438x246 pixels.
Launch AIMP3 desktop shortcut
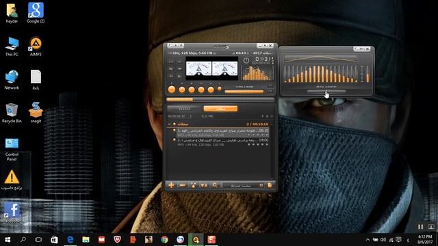pyautogui.click(x=36, y=46)
